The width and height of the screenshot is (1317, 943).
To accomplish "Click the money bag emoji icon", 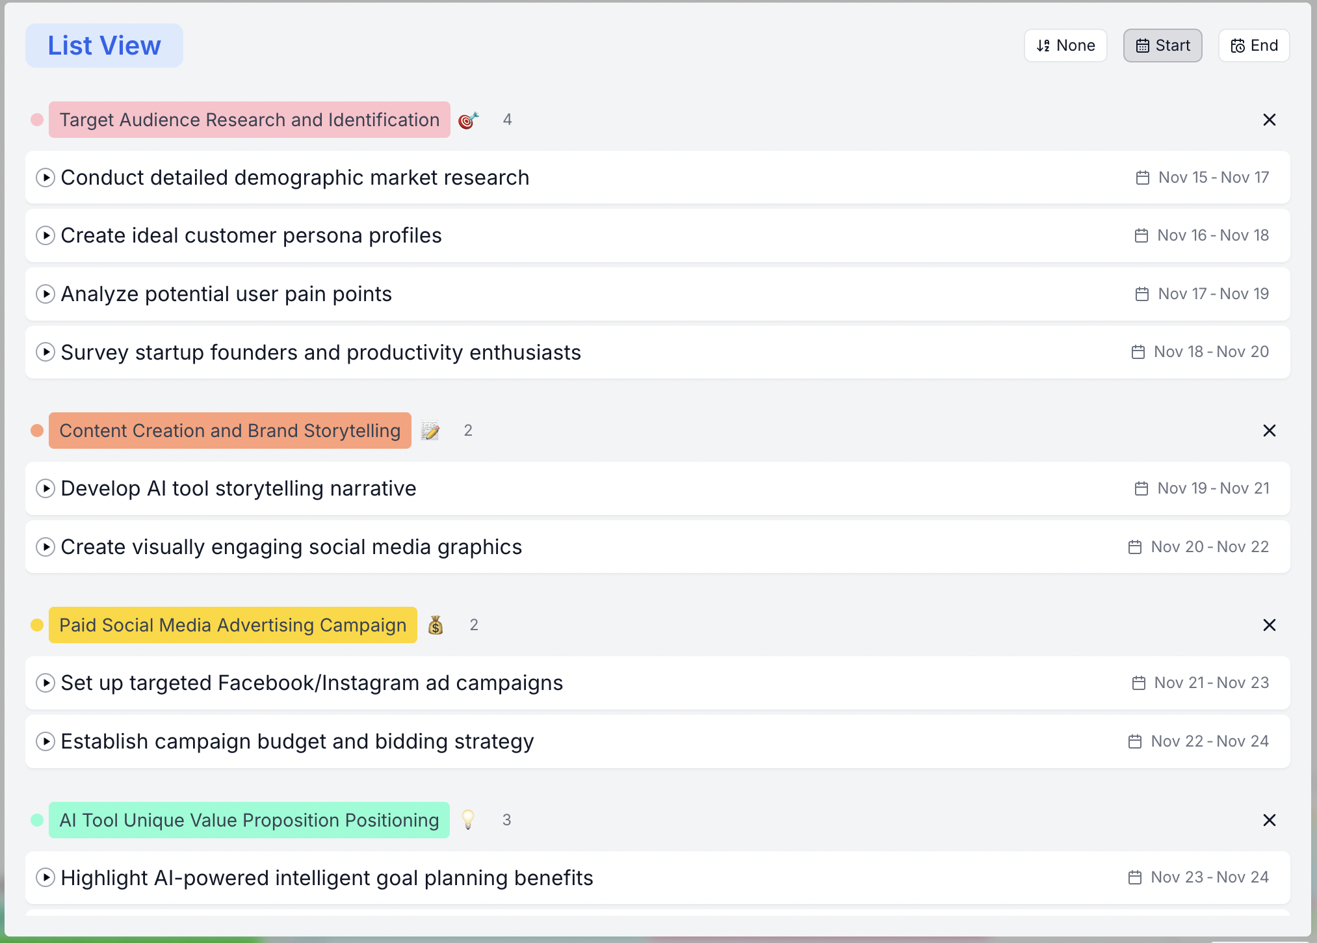I will [x=436, y=625].
